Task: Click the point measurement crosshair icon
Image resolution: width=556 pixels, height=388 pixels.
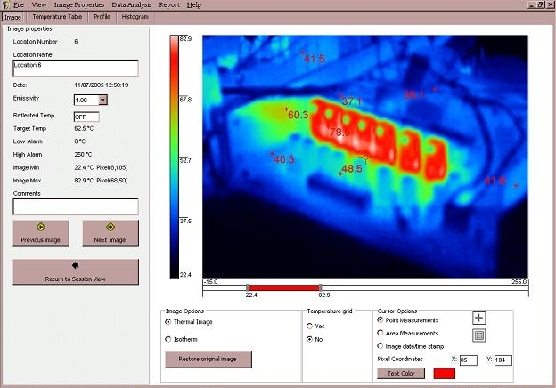Action: coord(478,318)
